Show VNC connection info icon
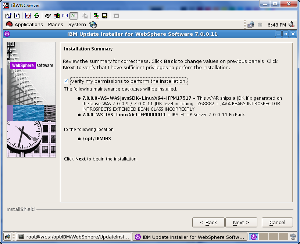Image resolution: width=300 pixels, height=244 pixels. [17, 16]
